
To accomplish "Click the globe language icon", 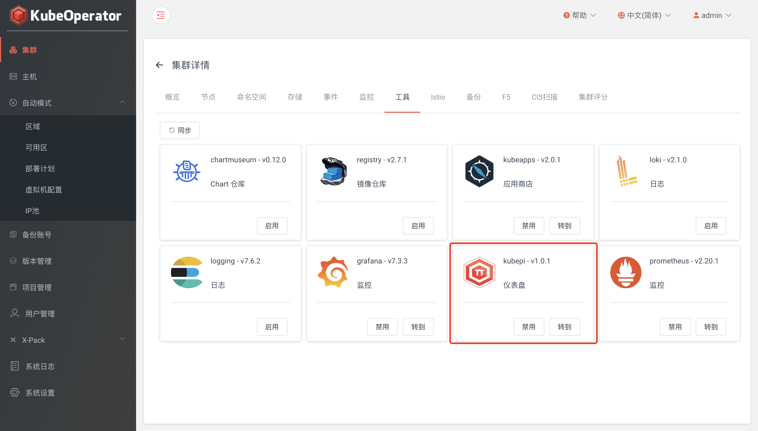I will coord(621,15).
